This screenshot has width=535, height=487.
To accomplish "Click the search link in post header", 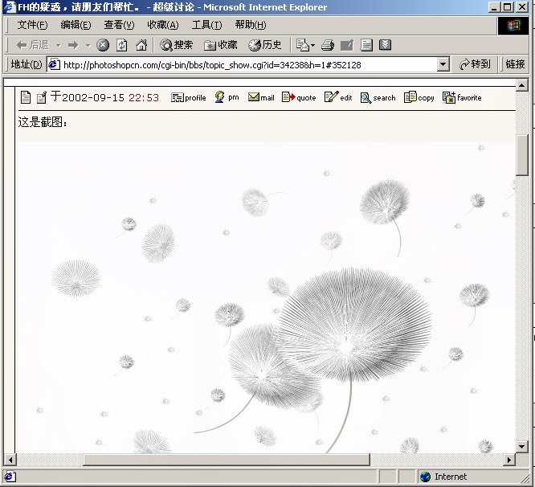I will tap(378, 98).
